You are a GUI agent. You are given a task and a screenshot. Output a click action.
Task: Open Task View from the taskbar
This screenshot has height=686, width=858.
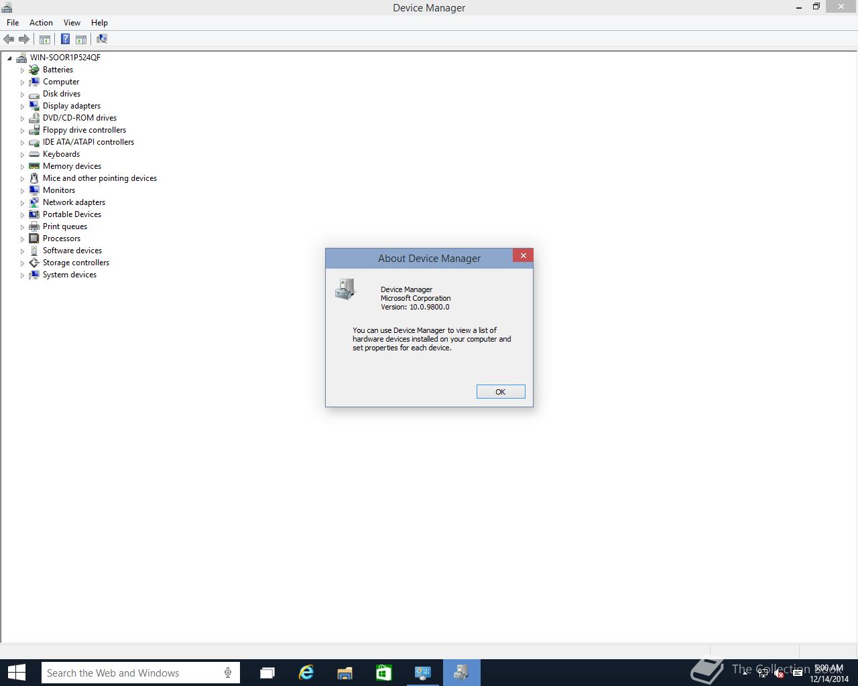(x=267, y=673)
